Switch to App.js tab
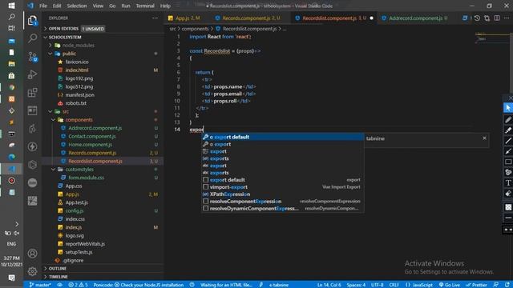The height and width of the screenshot is (288, 513). coord(188,18)
